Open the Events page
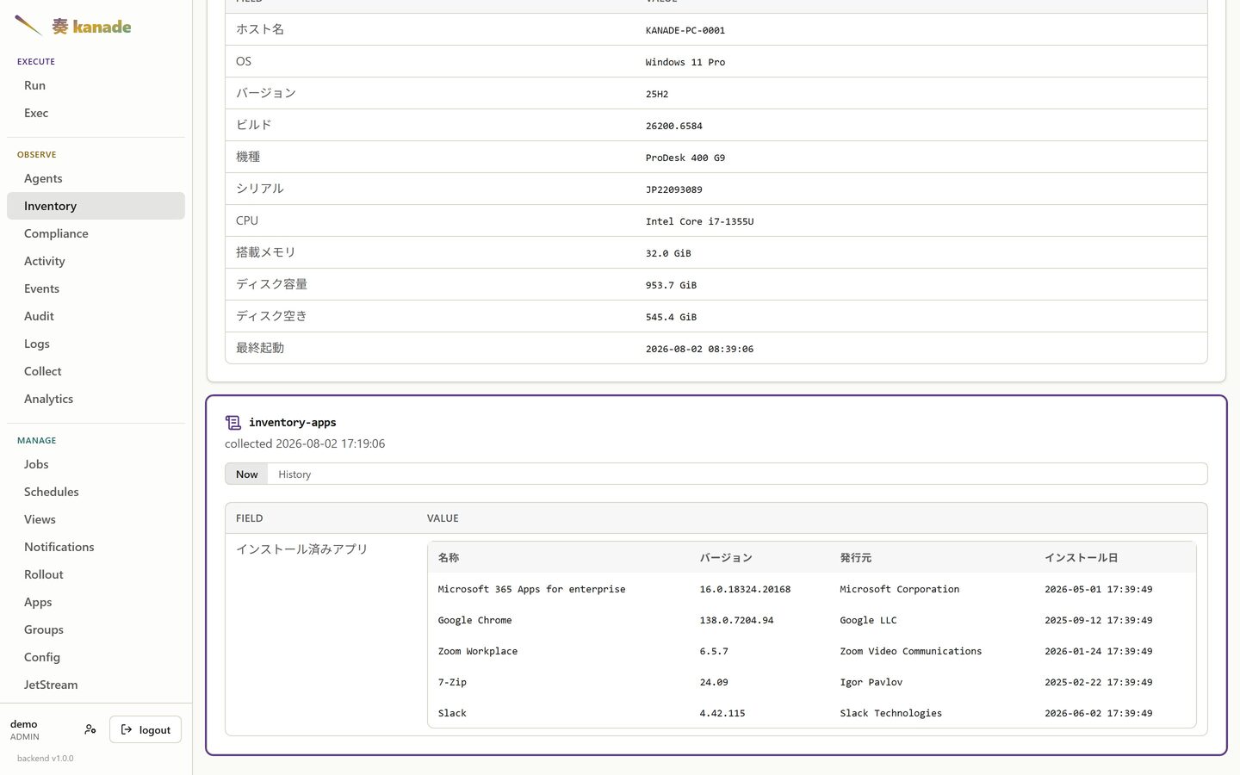The image size is (1240, 775). tap(96, 288)
